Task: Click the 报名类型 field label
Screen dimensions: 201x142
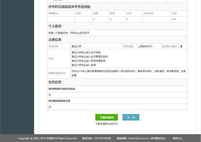Action: 128,47
